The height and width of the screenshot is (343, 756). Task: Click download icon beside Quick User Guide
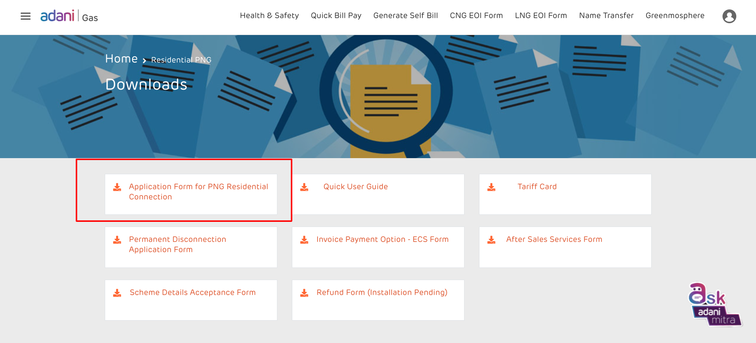[304, 187]
